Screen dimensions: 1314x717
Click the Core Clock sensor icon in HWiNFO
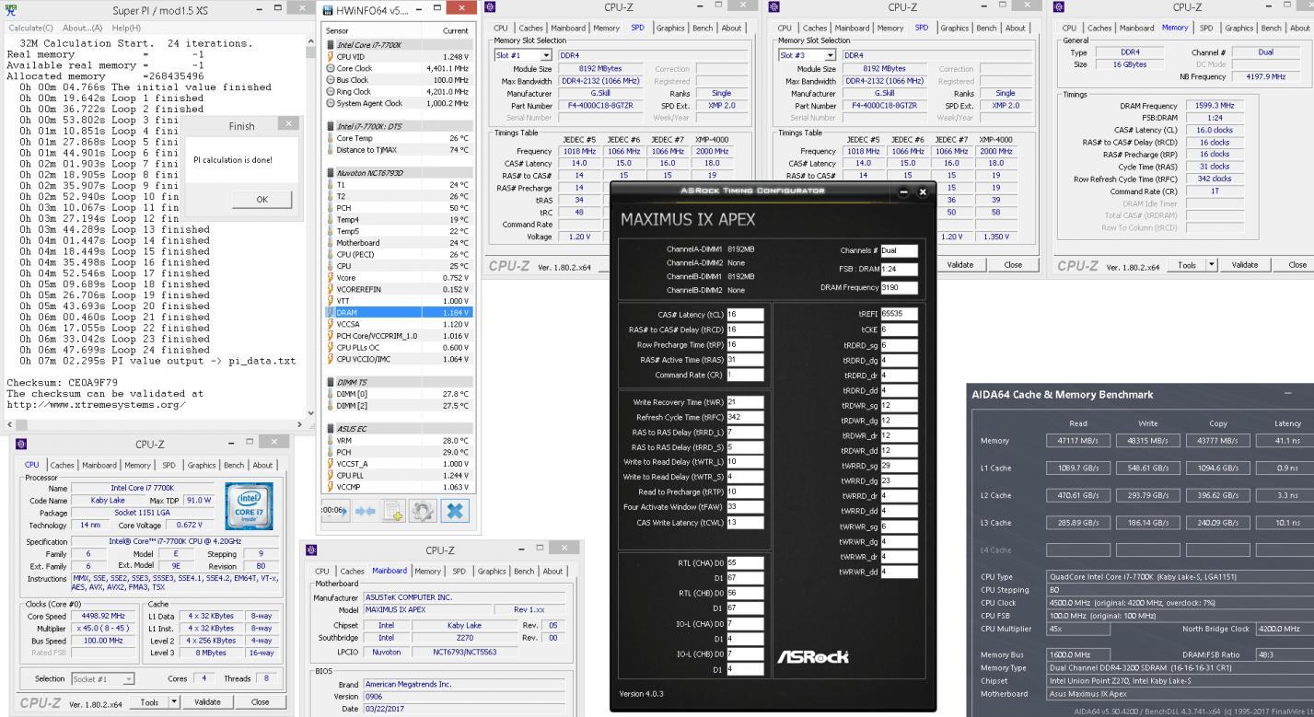click(331, 67)
